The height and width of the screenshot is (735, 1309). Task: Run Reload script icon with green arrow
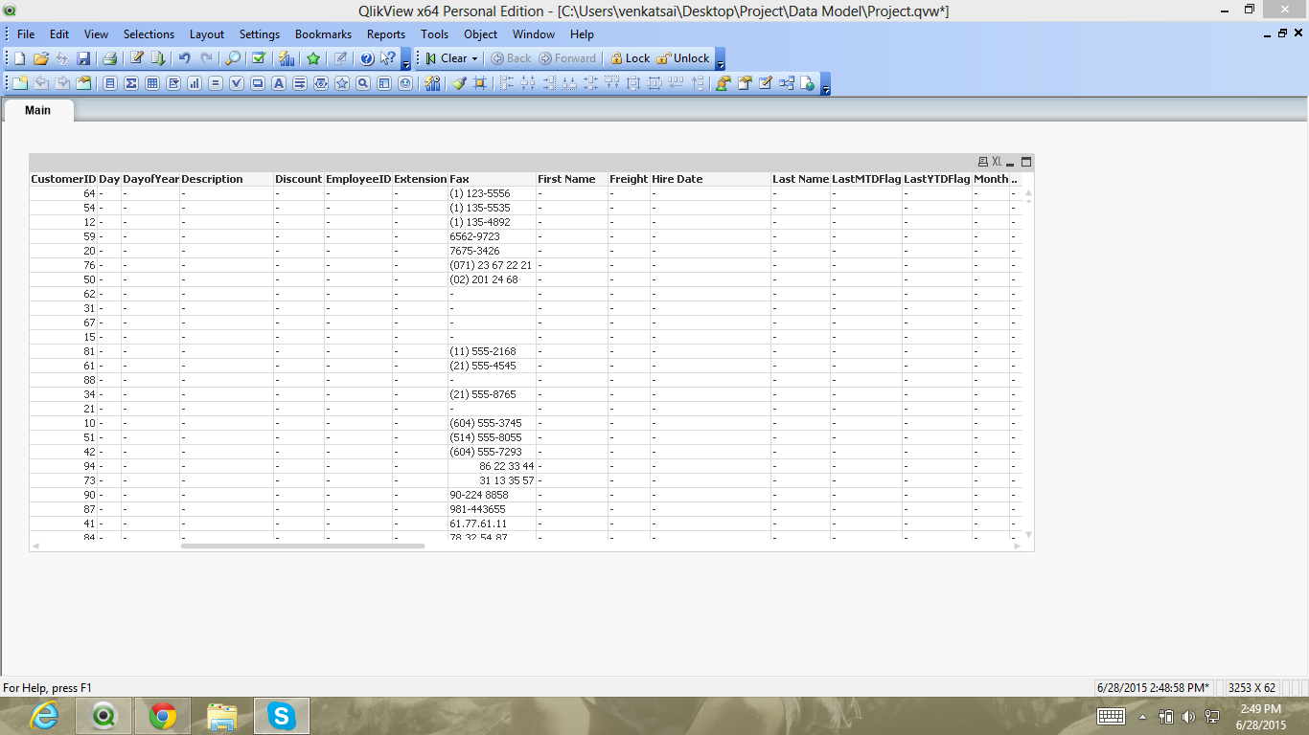[158, 58]
